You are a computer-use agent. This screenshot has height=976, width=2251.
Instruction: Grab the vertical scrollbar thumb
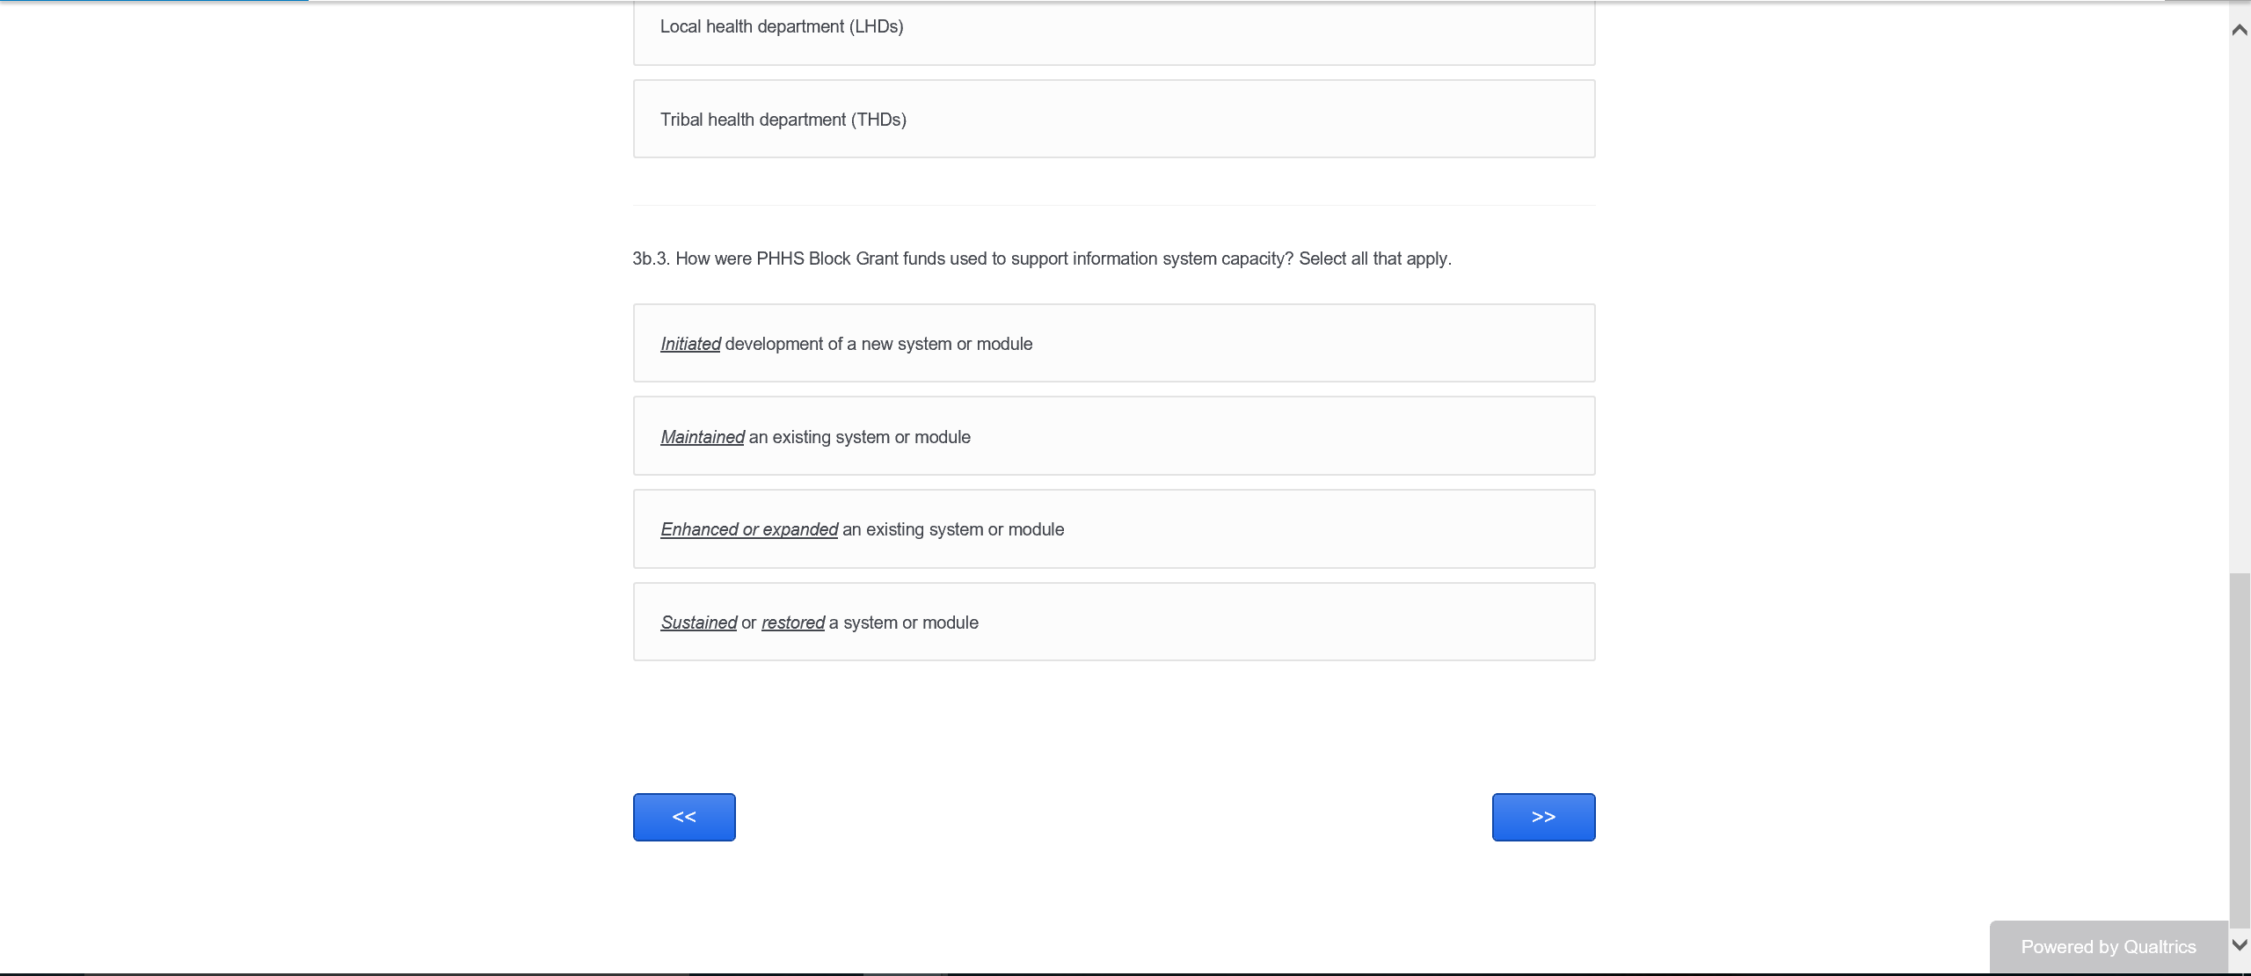(x=2240, y=747)
